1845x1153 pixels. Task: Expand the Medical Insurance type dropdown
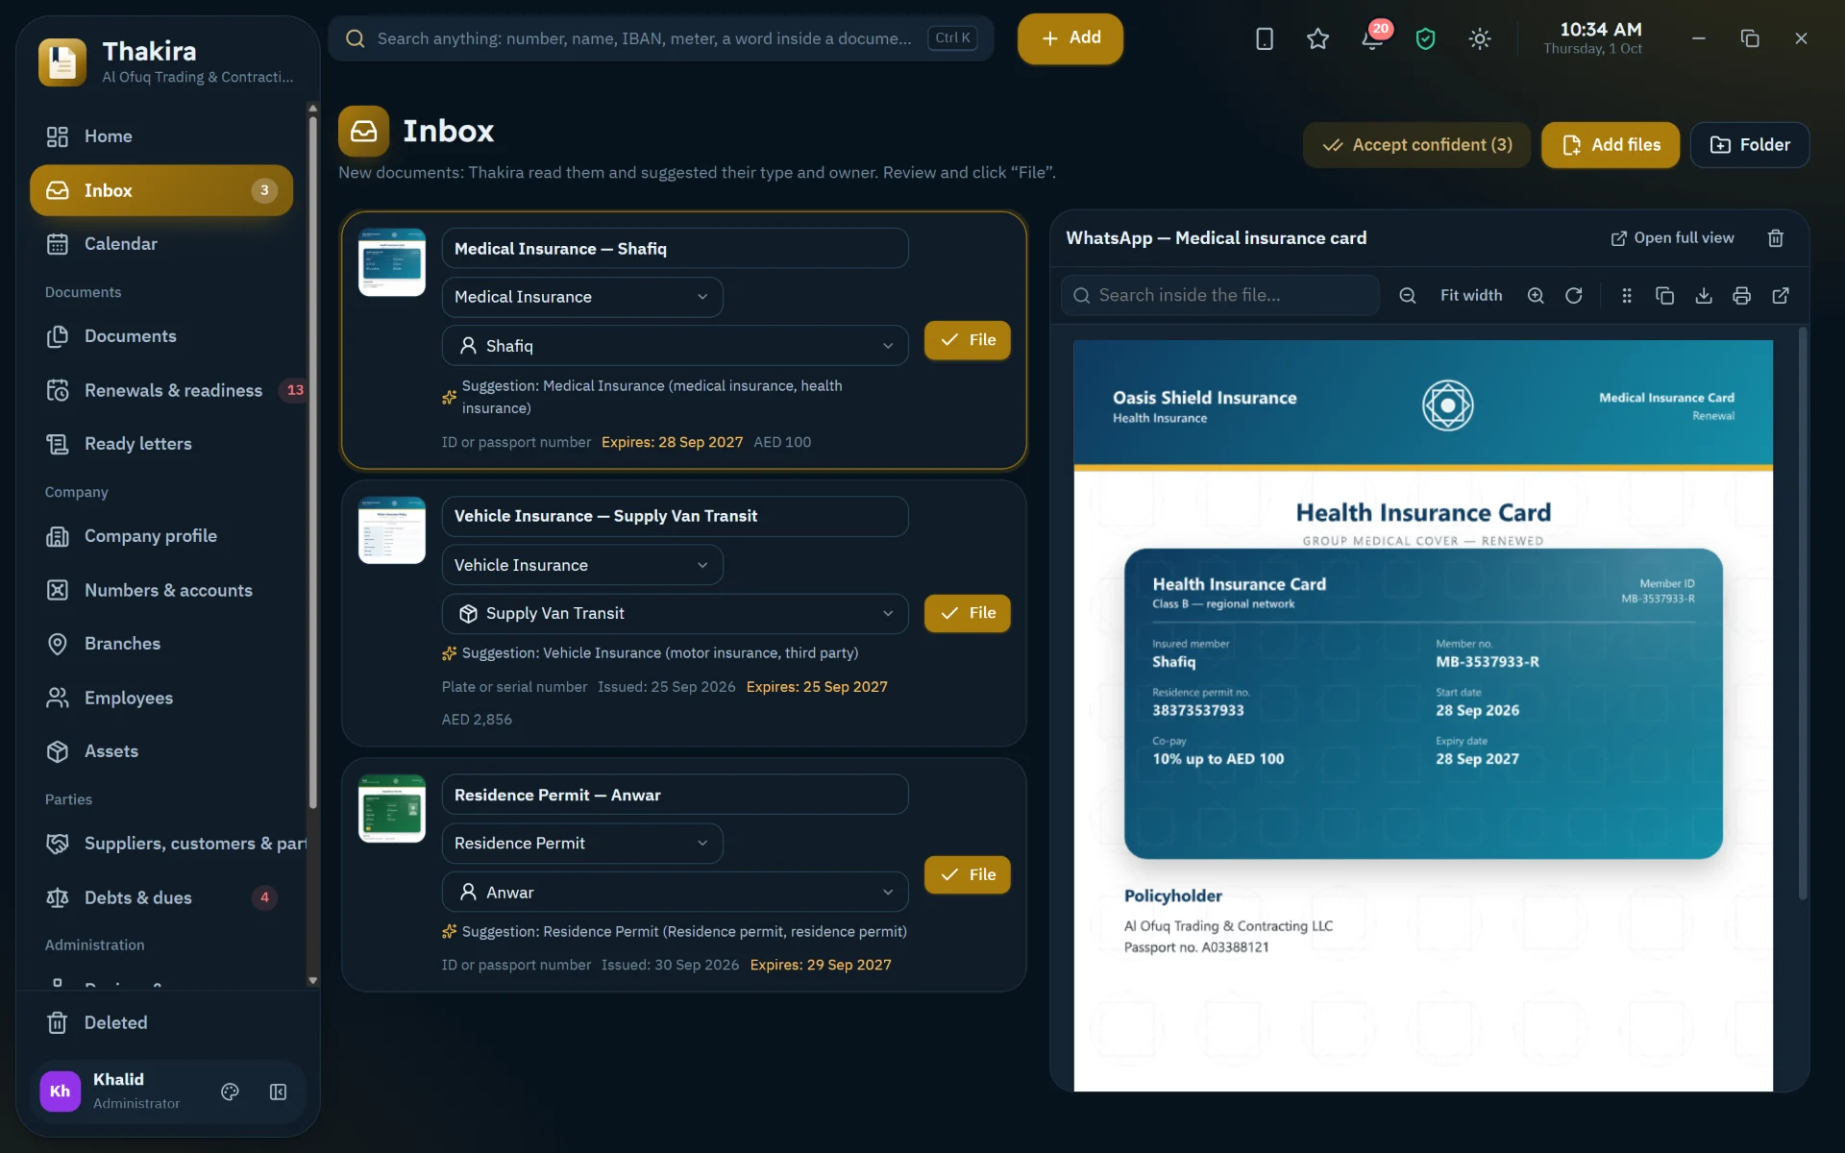(582, 297)
